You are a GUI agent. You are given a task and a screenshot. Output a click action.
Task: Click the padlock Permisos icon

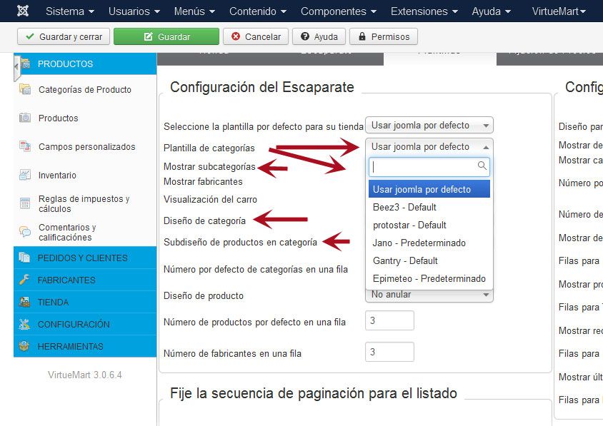pyautogui.click(x=362, y=36)
